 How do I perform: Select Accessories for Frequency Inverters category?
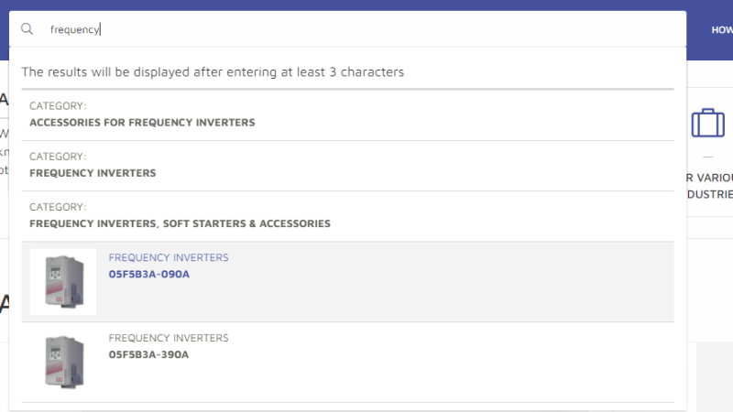[142, 123]
